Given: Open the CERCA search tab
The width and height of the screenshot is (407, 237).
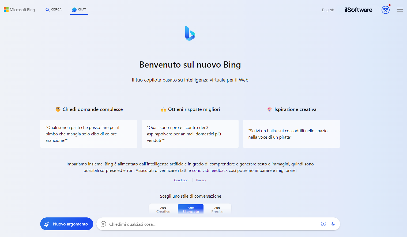Looking at the screenshot, I should click(x=54, y=10).
